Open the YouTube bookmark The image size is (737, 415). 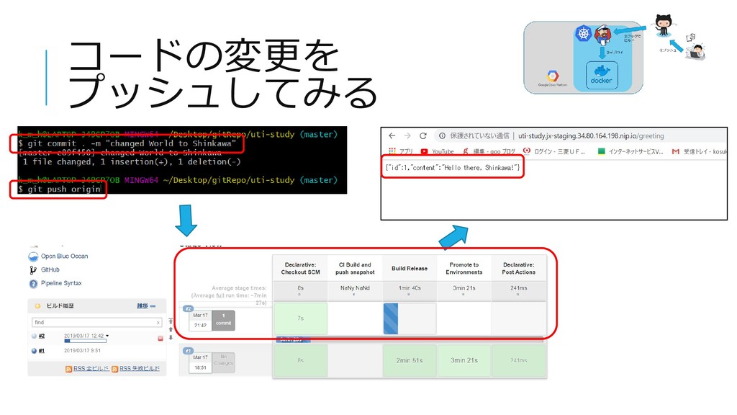437,151
